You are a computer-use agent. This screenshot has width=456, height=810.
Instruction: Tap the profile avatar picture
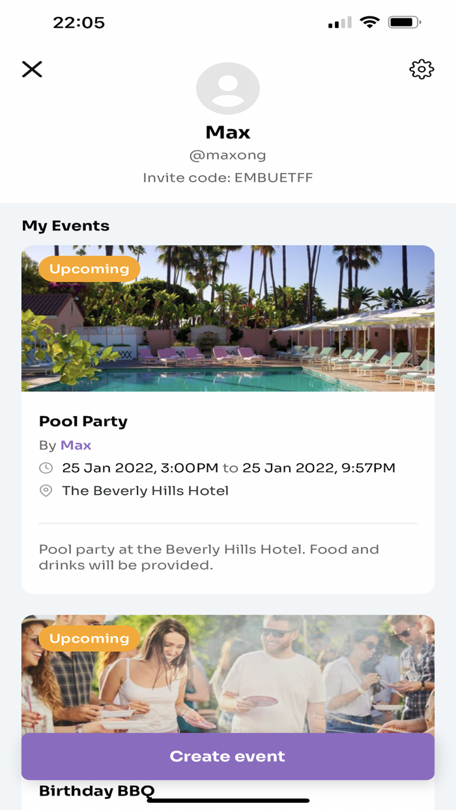point(228,88)
